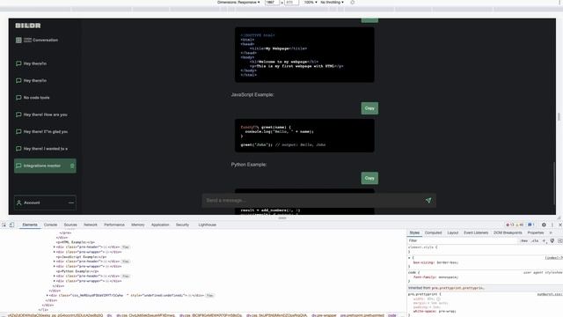The image size is (563, 317).
Task: Open DevTools more options menu
Action: click(552, 225)
